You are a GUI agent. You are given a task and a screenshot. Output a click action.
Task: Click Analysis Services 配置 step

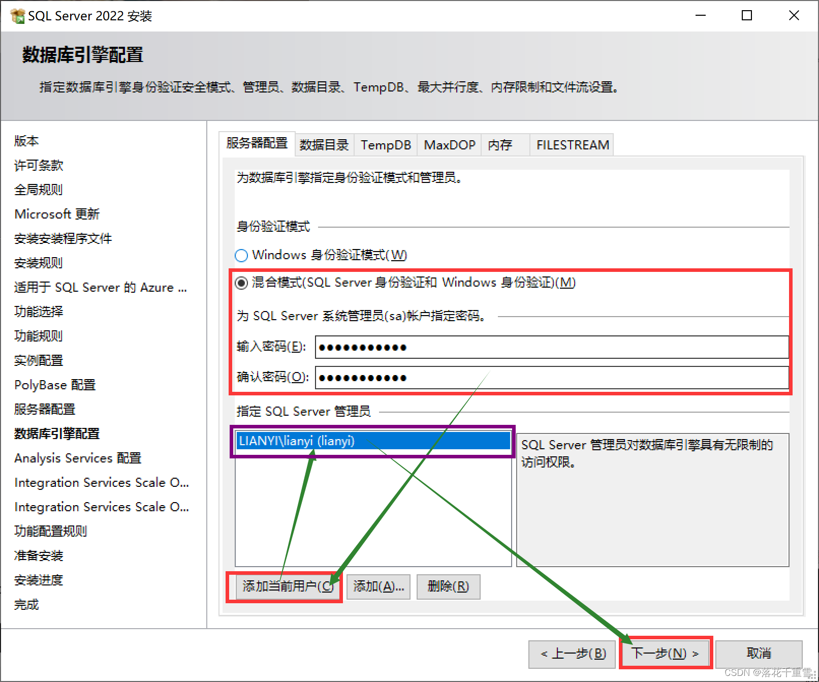pos(78,458)
